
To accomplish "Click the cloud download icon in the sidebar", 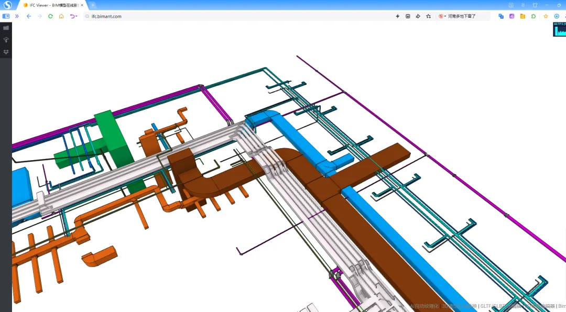I will pyautogui.click(x=6, y=40).
